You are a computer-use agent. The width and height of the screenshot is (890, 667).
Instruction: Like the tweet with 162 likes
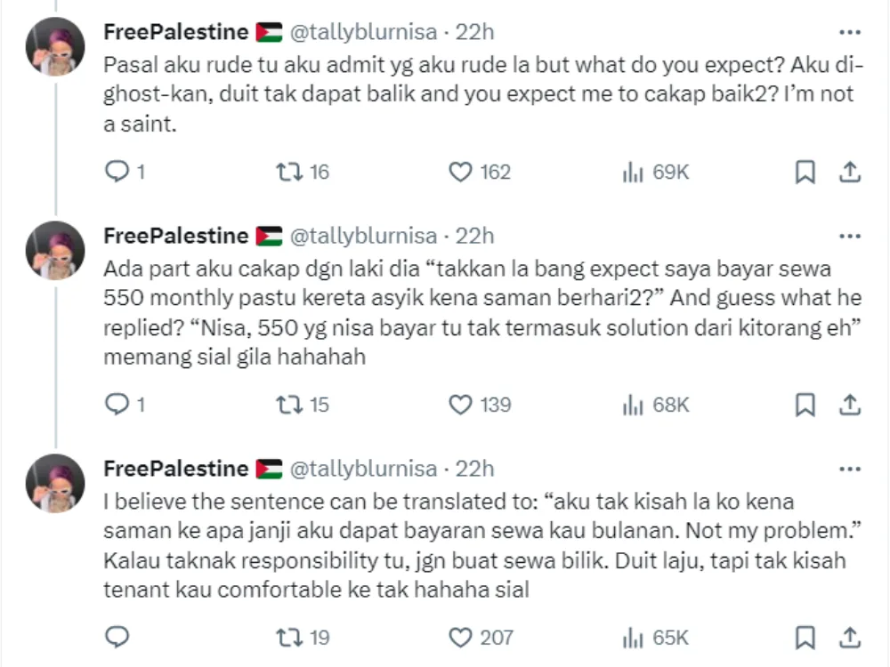(460, 172)
